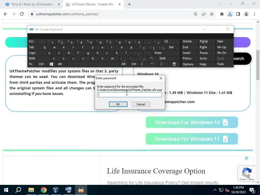Toggle the Fn key on On-Screen Keyboard

pos(32,64)
